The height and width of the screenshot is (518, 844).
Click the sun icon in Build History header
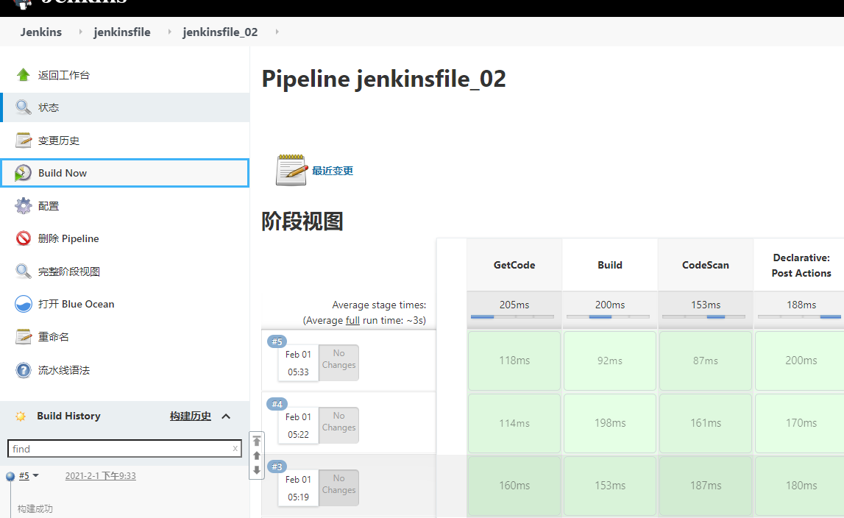21,416
